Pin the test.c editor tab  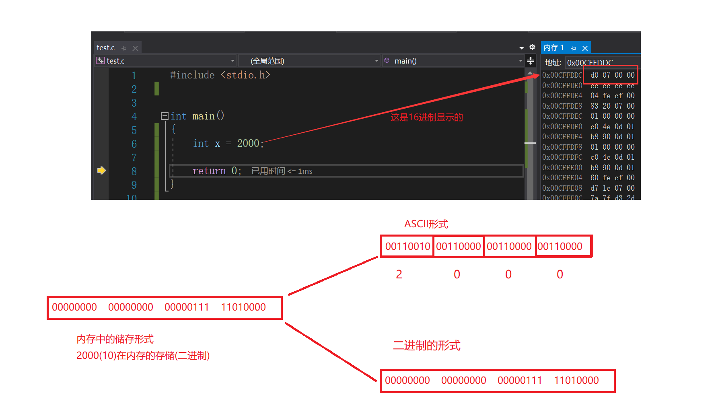(124, 48)
